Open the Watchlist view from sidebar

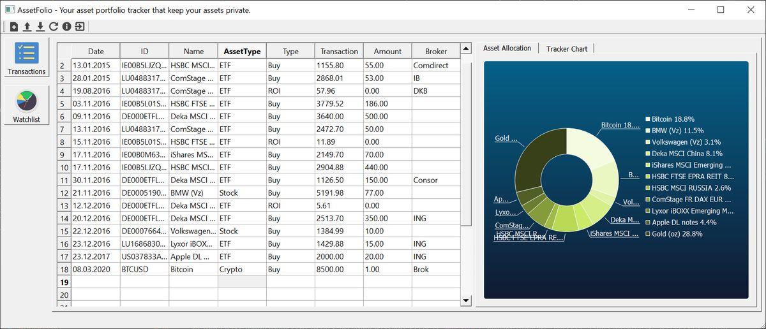click(x=27, y=106)
